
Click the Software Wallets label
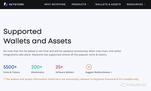65,72
